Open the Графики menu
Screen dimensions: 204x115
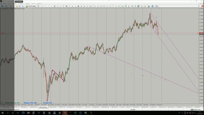coord(21,4)
